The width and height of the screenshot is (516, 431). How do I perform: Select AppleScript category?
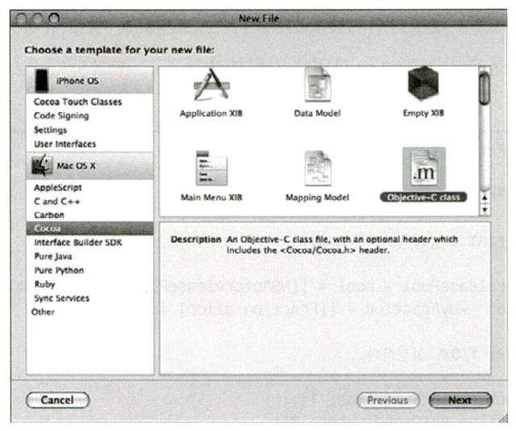58,188
